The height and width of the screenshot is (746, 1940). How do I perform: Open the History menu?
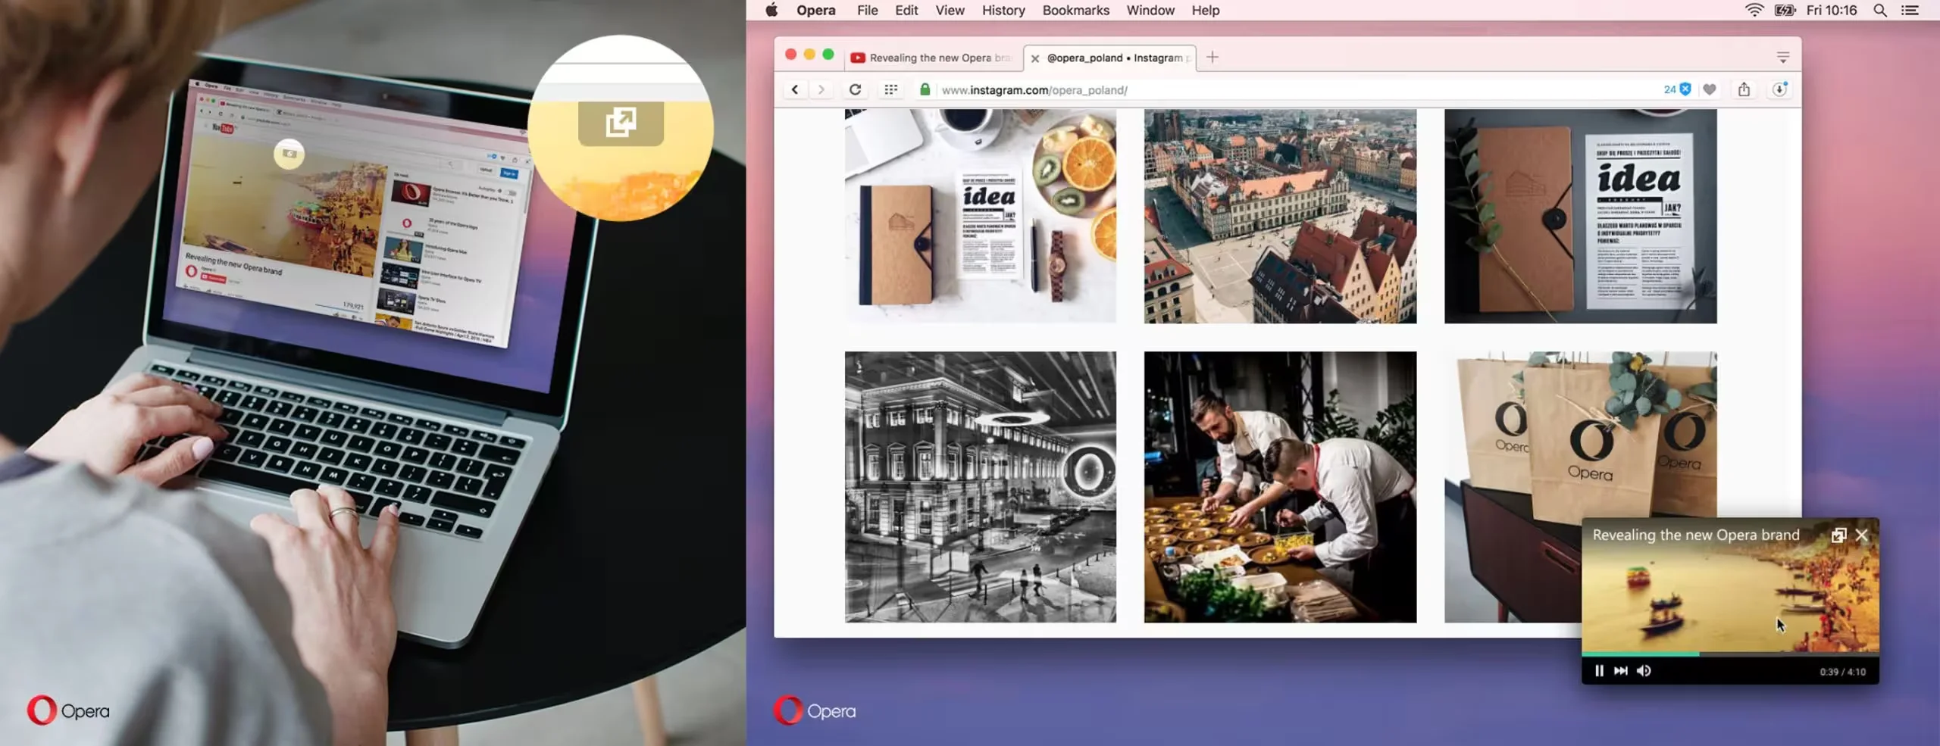click(1003, 11)
